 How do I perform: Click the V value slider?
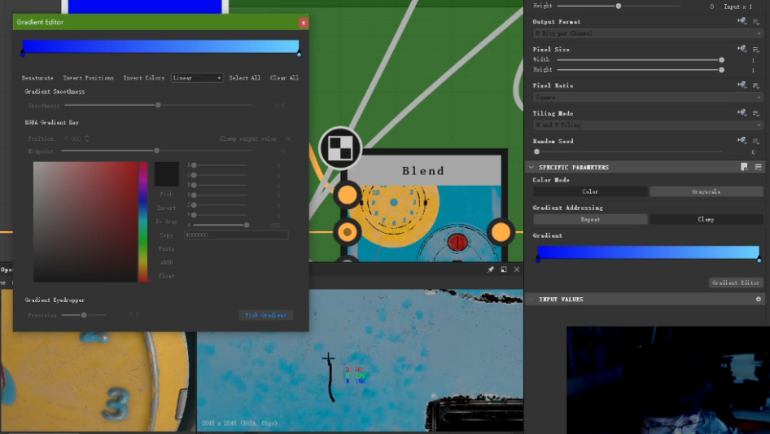click(220, 215)
